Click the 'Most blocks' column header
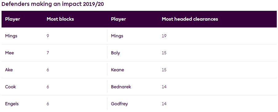Screen dimensions: 278x112 [x=60, y=19]
